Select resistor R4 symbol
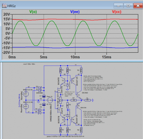Image resolution: width=143 pixels, height=139 pixels. [68, 130]
